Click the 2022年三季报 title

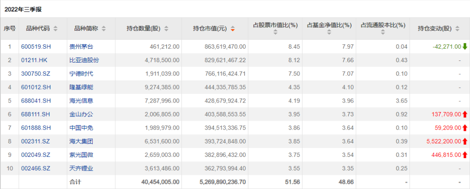pyautogui.click(x=23, y=10)
